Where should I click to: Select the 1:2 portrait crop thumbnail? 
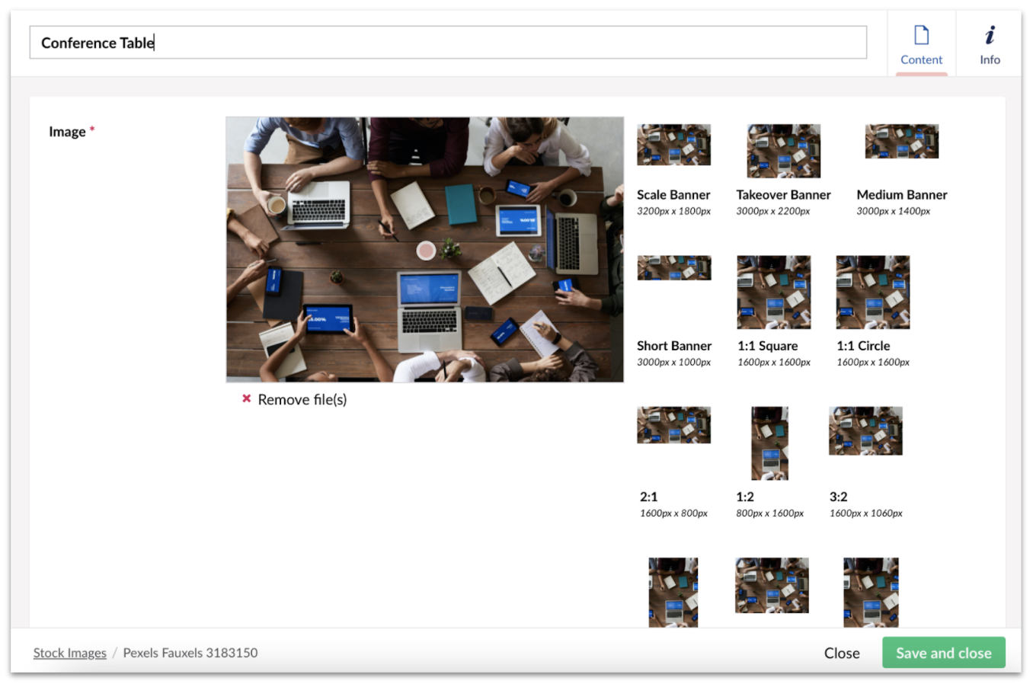[769, 443]
